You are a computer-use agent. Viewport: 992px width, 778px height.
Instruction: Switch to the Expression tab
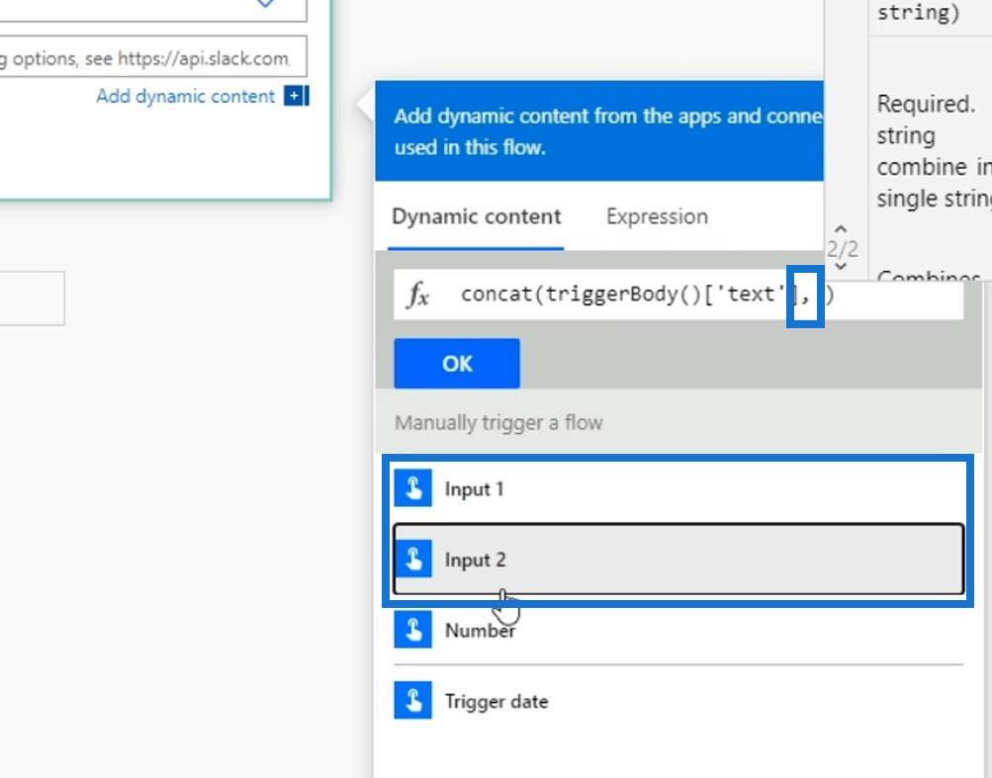(x=657, y=216)
